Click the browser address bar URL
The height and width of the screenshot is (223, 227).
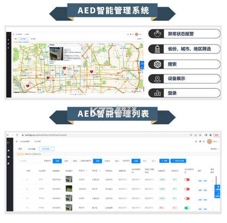(46, 135)
